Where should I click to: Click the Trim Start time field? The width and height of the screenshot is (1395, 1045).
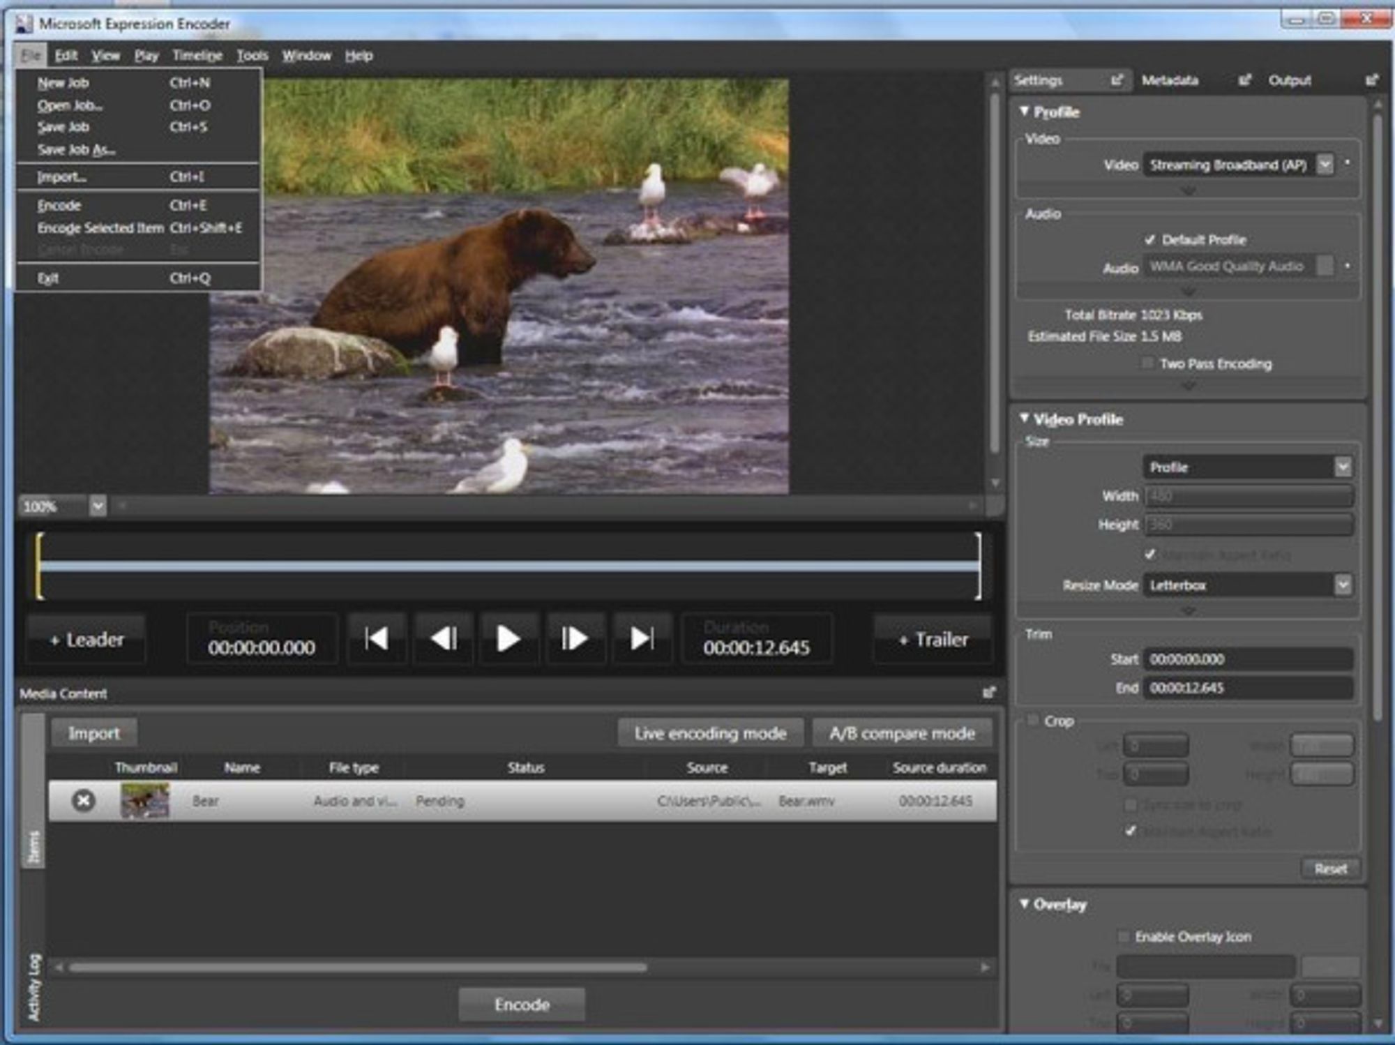point(1248,659)
